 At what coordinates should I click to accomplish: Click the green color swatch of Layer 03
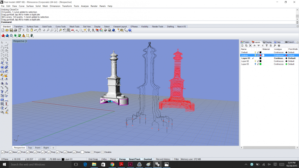pyautogui.click(x=260, y=64)
